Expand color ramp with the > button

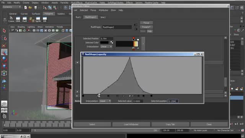click(x=143, y=44)
